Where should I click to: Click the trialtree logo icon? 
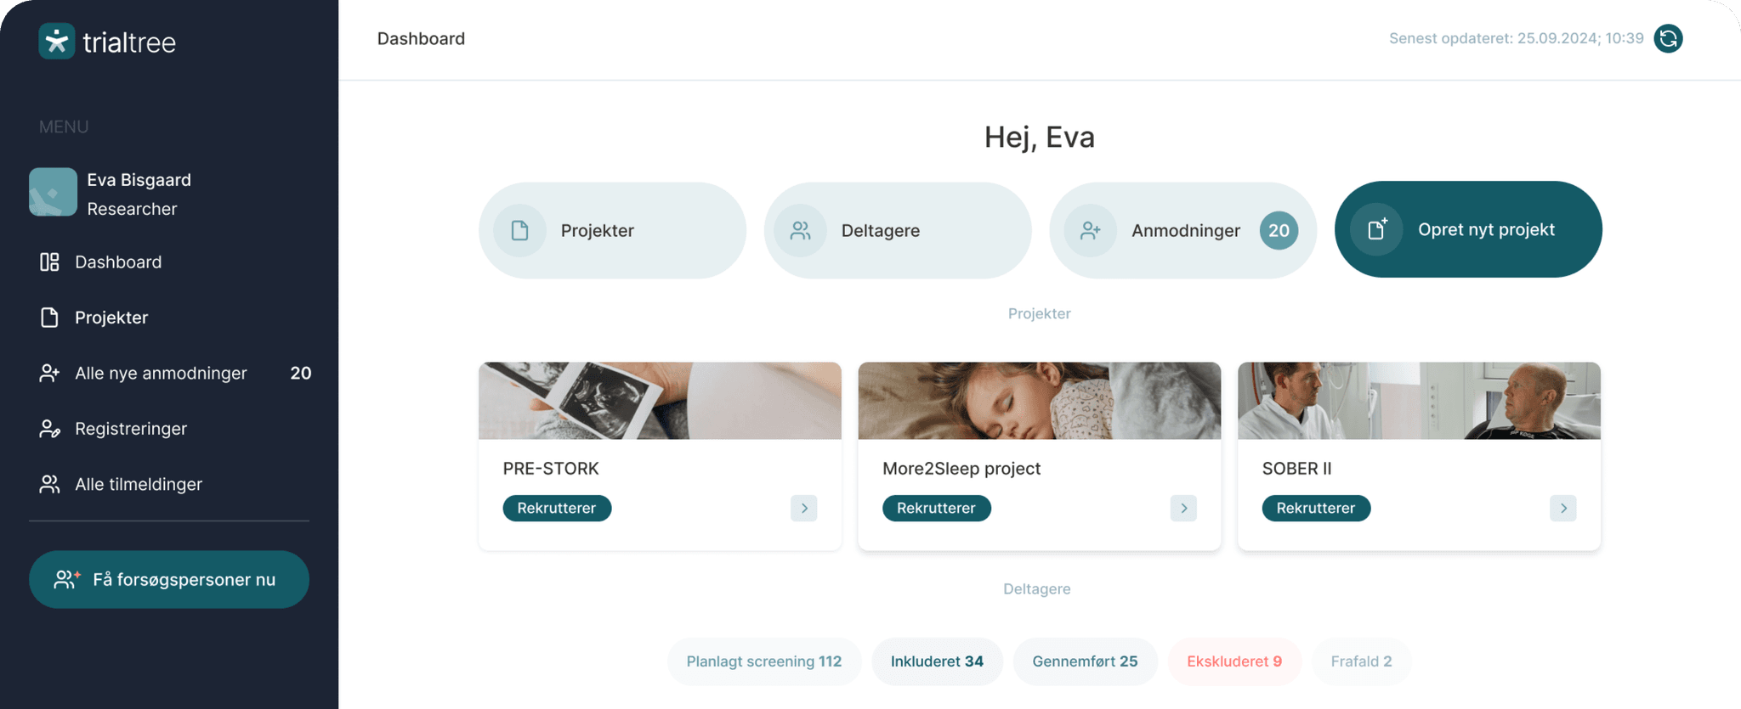click(x=57, y=41)
